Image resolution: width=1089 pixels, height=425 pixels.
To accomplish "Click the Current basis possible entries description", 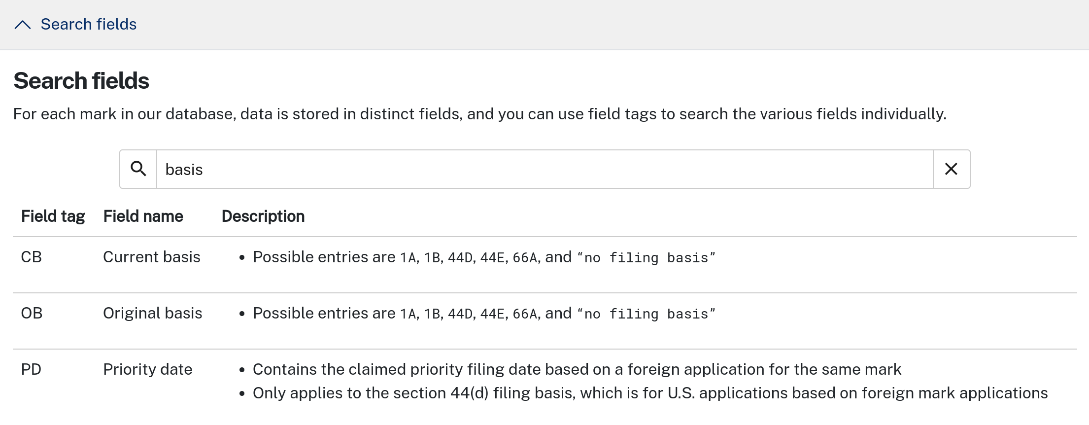I will click(484, 257).
